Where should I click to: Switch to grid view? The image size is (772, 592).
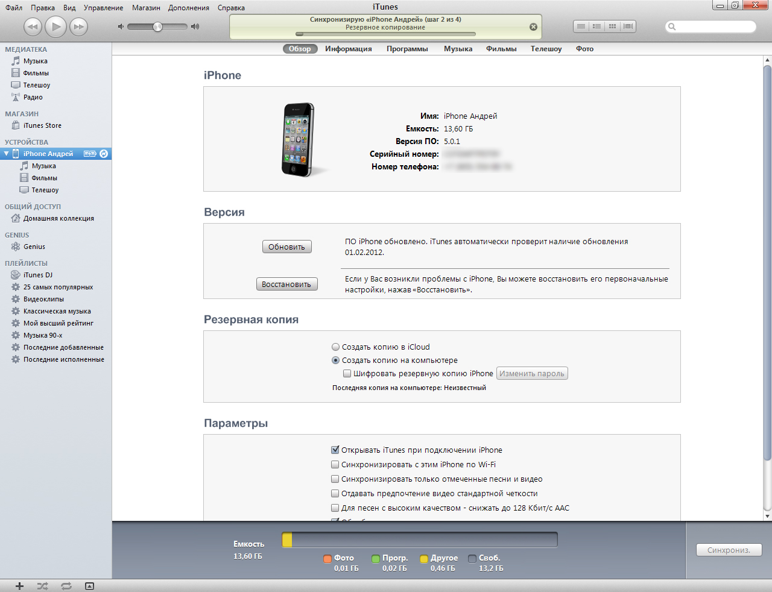click(612, 27)
